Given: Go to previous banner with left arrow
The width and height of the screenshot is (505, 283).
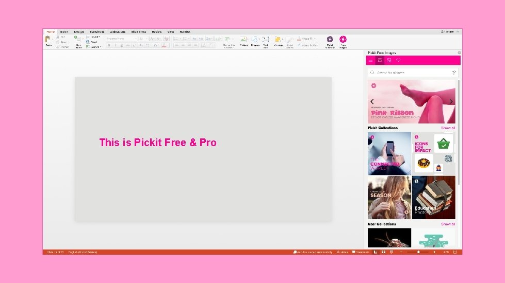Looking at the screenshot, I should (372, 101).
